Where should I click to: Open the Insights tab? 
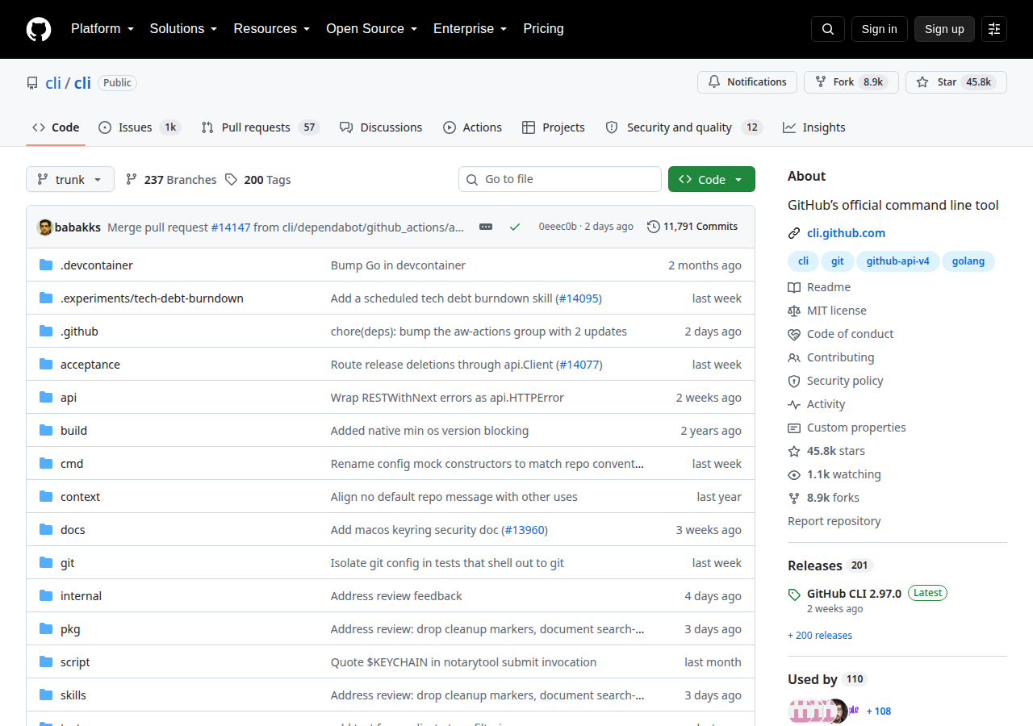[x=813, y=127]
